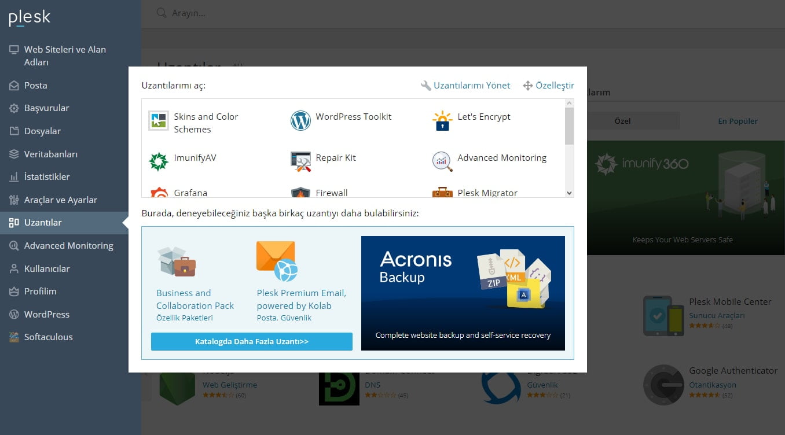Click the Business and Collaboration Pack box icon
This screenshot has height=435, width=785.
coord(177,261)
